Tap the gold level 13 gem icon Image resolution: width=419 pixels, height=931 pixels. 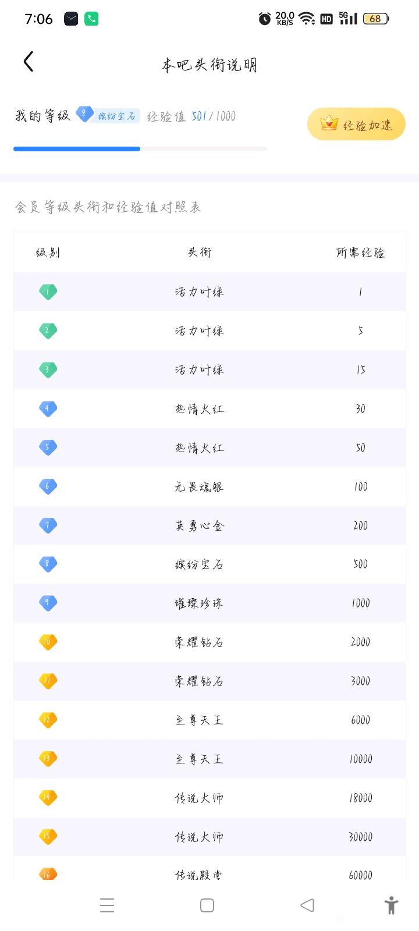click(48, 759)
